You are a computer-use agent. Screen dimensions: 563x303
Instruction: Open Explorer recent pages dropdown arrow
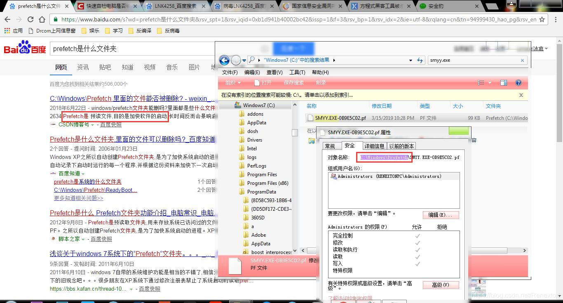click(x=244, y=61)
